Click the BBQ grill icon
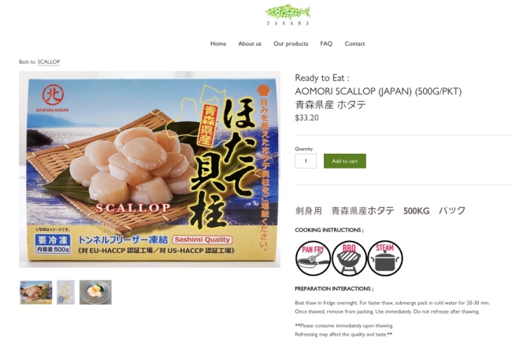This screenshot has height=342, width=512. tap(349, 258)
